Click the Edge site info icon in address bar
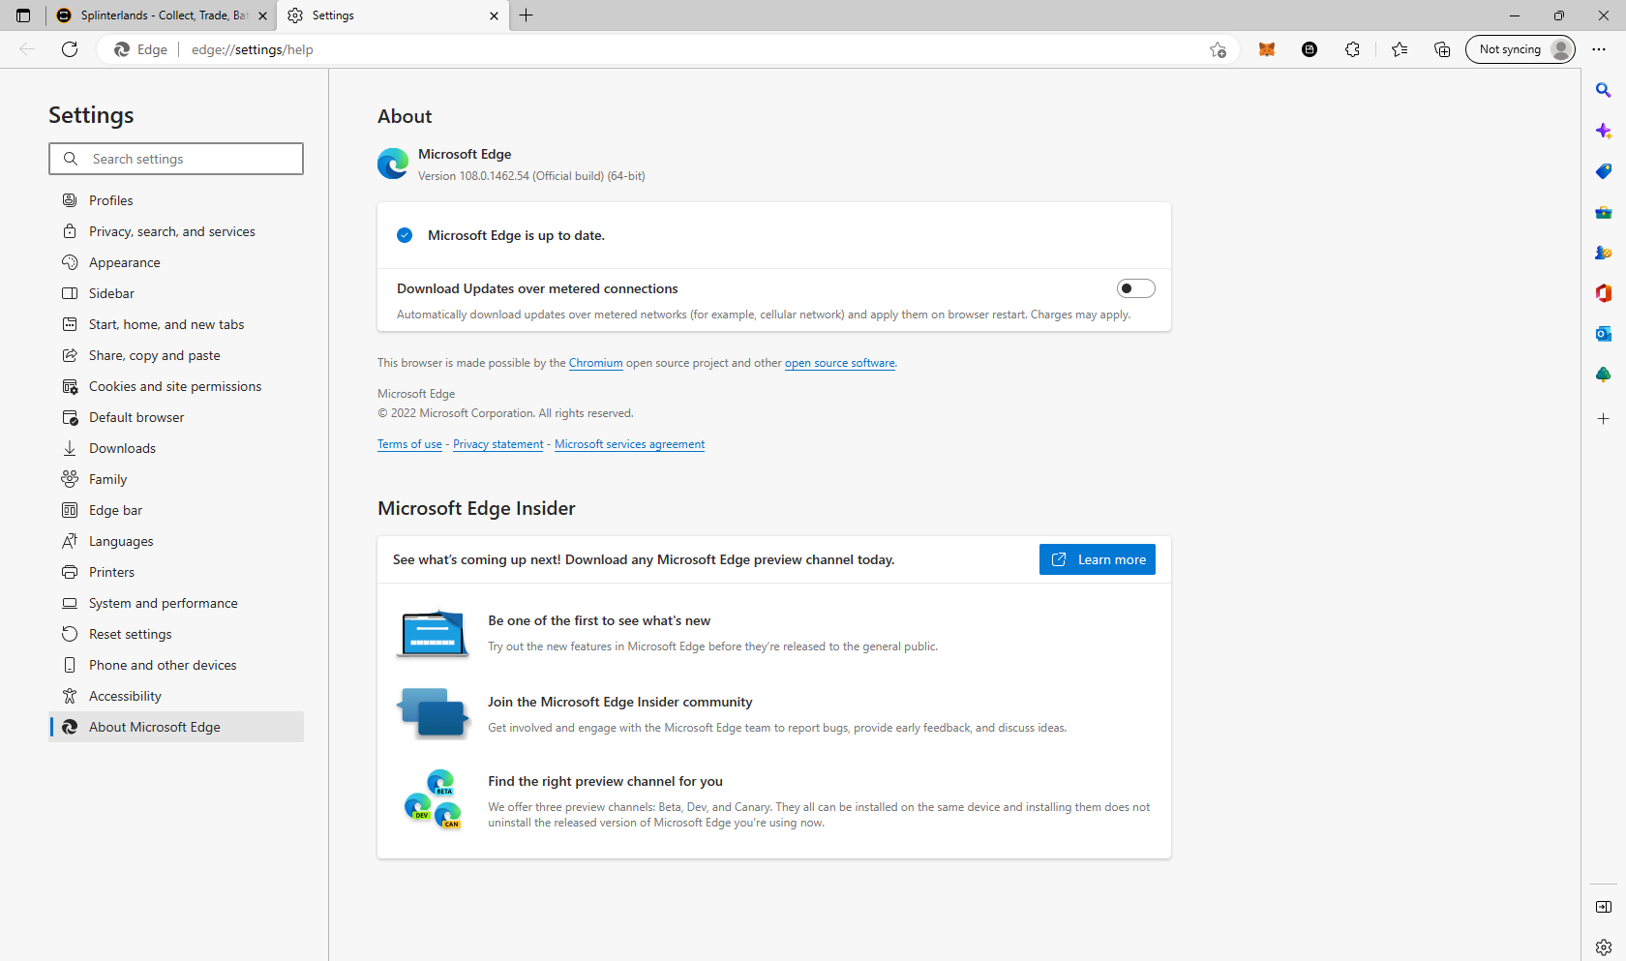Screen dimensions: 1626x961 pos(140,49)
